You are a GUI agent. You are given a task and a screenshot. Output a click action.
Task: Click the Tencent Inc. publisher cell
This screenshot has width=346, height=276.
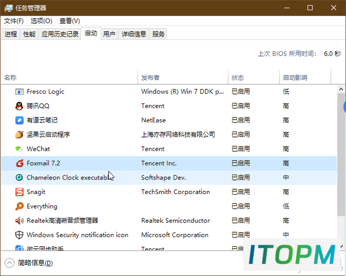coord(159,163)
